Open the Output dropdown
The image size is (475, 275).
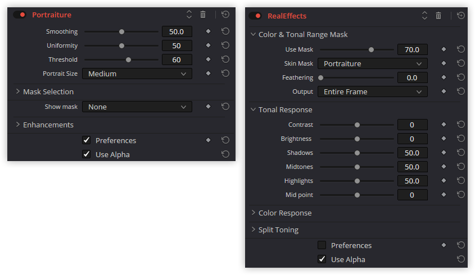[x=372, y=91]
